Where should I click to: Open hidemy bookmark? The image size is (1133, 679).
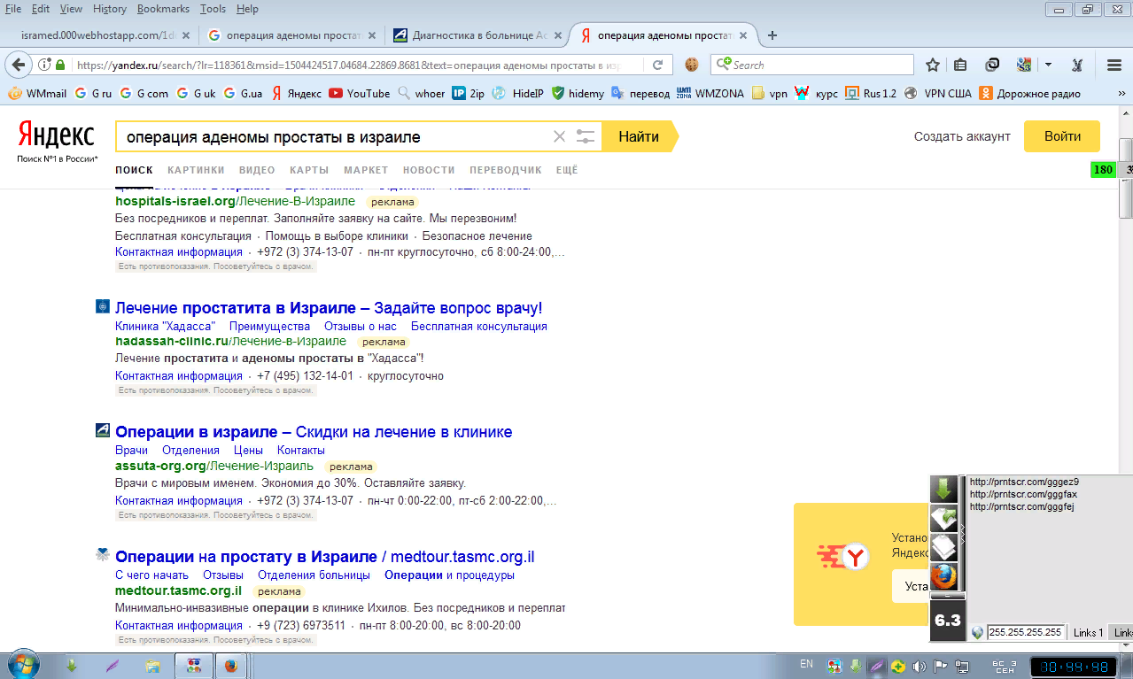coord(578,93)
